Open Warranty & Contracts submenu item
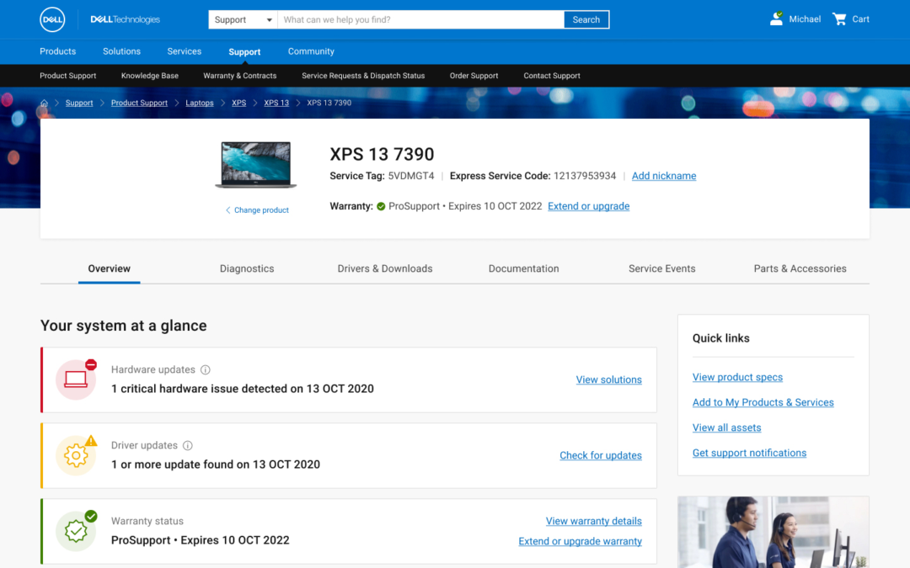Viewport: 910px width, 568px height. (239, 76)
